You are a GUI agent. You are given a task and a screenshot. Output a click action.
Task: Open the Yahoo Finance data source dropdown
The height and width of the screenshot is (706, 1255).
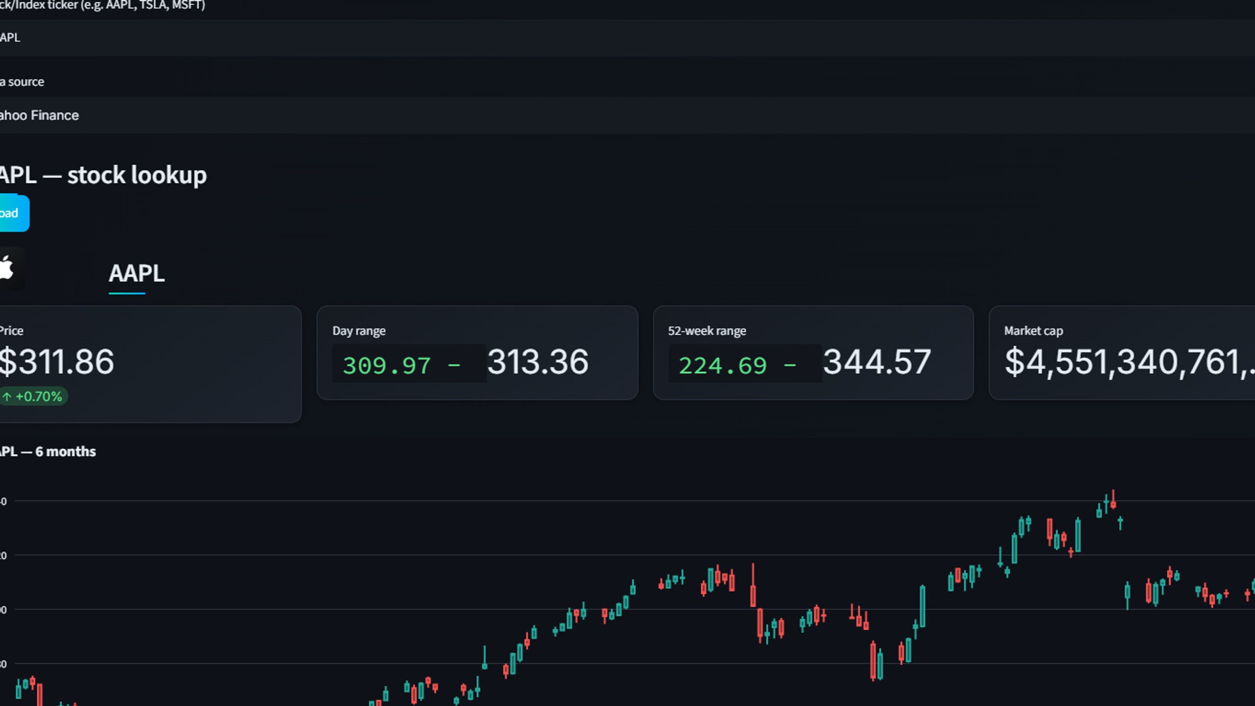[x=627, y=115]
